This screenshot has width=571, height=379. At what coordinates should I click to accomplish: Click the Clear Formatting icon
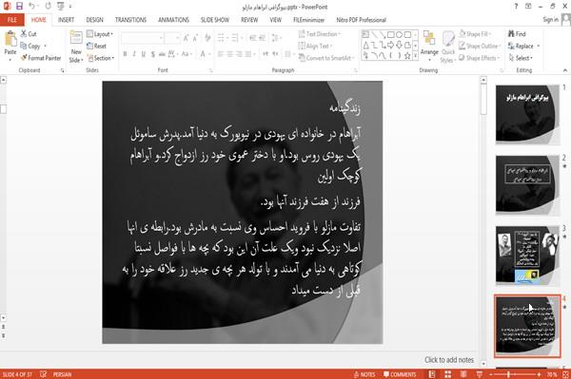tap(207, 38)
